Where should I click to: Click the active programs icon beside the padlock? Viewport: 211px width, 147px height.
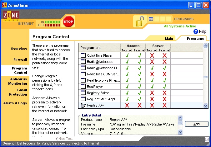point(151,19)
